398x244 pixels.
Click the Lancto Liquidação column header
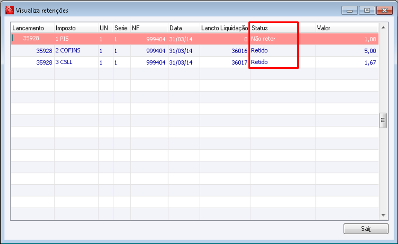coord(225,28)
